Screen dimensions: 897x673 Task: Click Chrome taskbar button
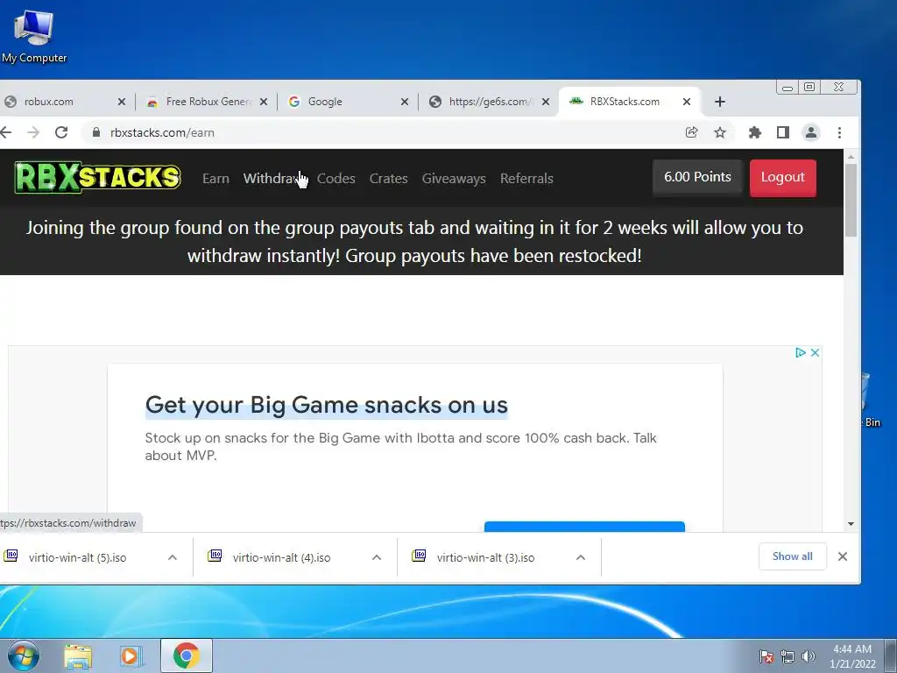[x=187, y=655]
